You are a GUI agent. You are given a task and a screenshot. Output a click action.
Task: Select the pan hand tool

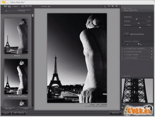click(113, 6)
